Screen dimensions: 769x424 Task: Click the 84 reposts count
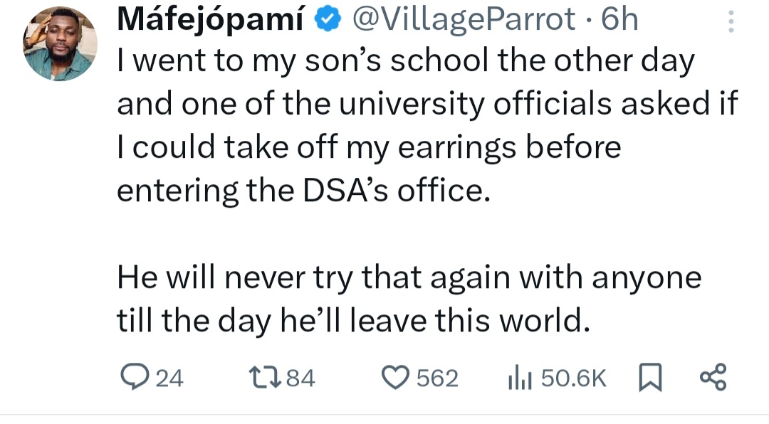(300, 378)
